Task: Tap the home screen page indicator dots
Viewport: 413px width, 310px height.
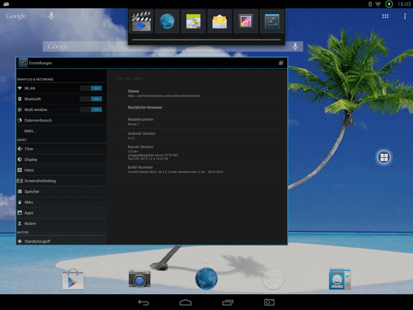Action: 206,261
